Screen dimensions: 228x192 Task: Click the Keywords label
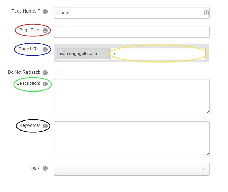pyautogui.click(x=30, y=125)
